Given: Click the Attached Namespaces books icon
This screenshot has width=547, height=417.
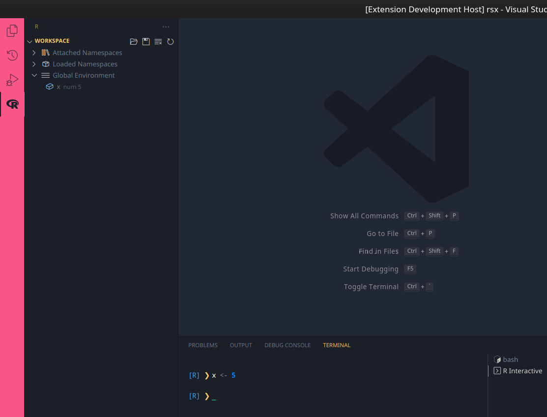Looking at the screenshot, I should click(45, 53).
